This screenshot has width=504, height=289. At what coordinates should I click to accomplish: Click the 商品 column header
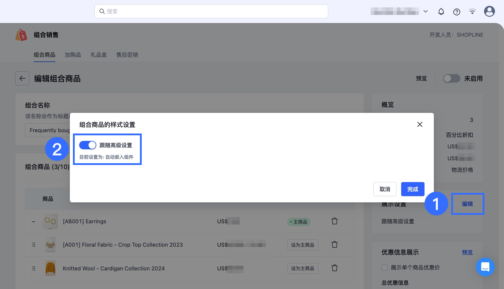48,199
